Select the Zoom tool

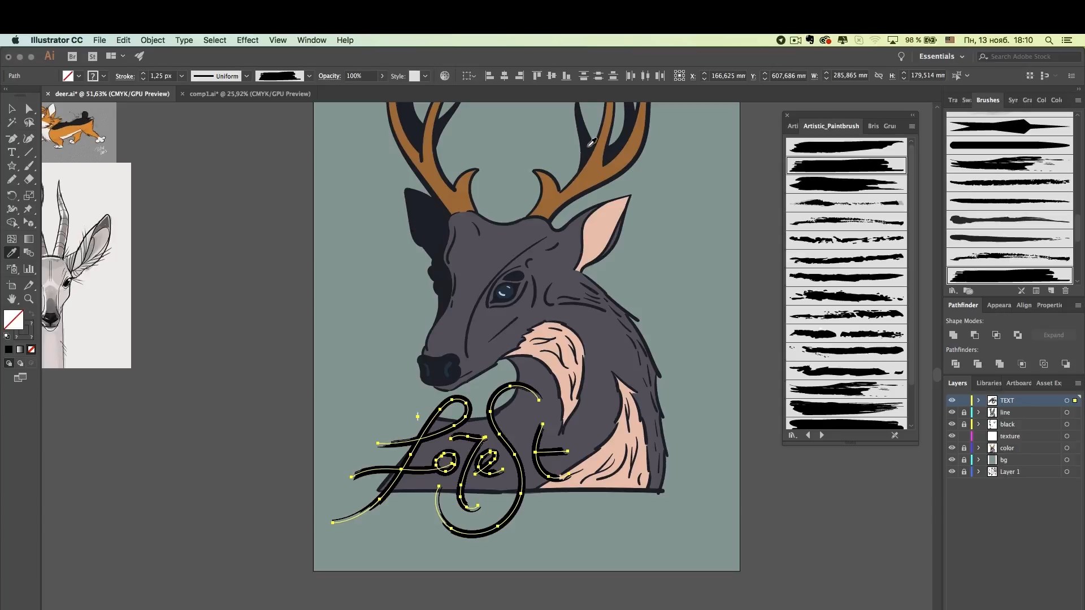tap(29, 299)
